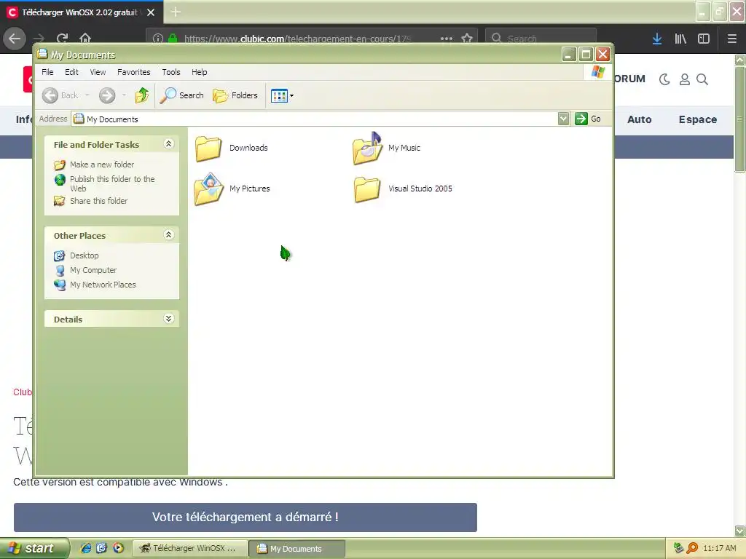Go up one folder level

(x=142, y=95)
